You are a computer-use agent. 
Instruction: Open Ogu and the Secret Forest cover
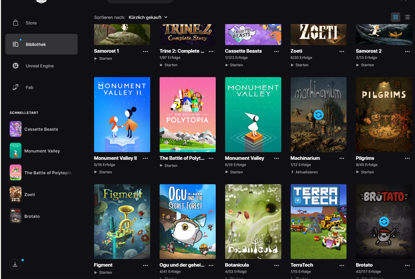coord(188,222)
